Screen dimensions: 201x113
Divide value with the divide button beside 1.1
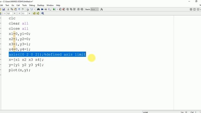19,13
